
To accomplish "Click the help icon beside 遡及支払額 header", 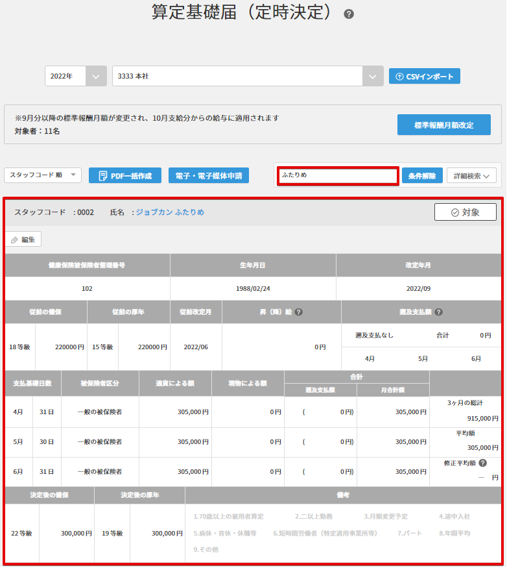I will (439, 312).
